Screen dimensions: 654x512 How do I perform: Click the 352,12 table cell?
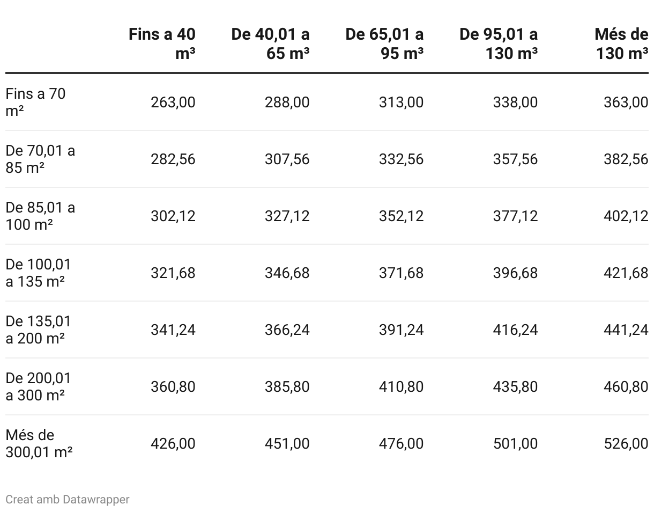coord(401,216)
